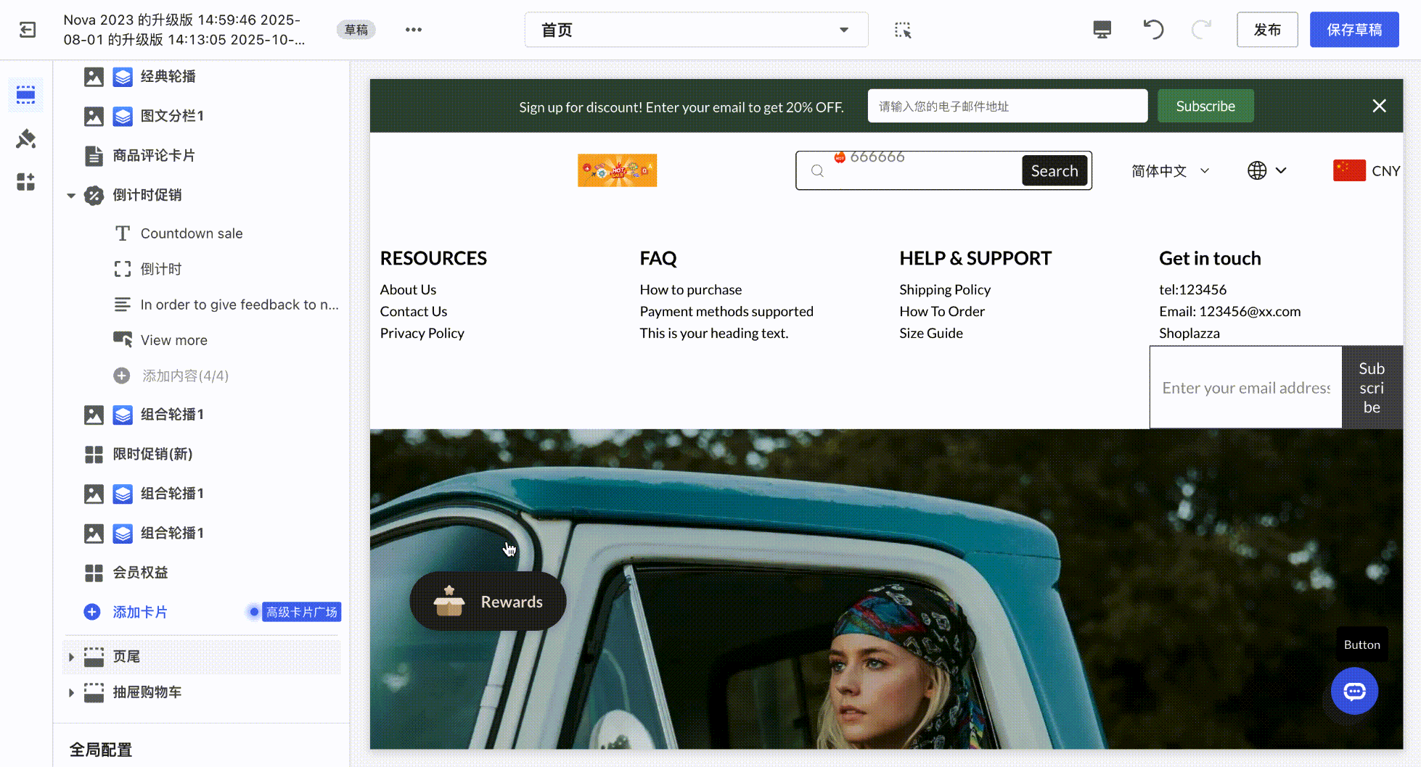Click the element inspector selection icon
Viewport: 1421px width, 767px height.
tap(903, 30)
